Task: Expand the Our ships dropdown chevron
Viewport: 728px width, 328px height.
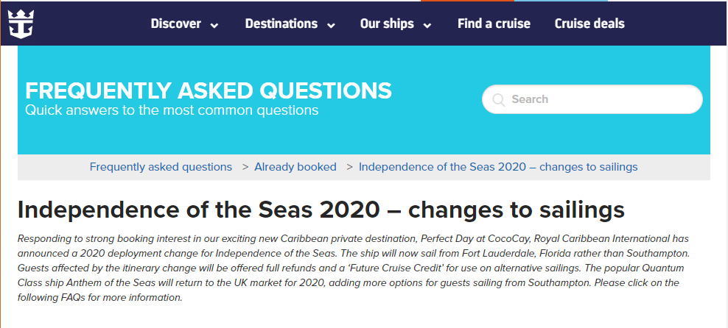Action: 427,25
